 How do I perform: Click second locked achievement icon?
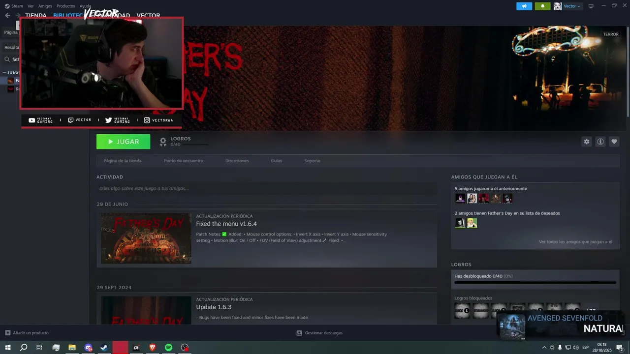[480, 310]
